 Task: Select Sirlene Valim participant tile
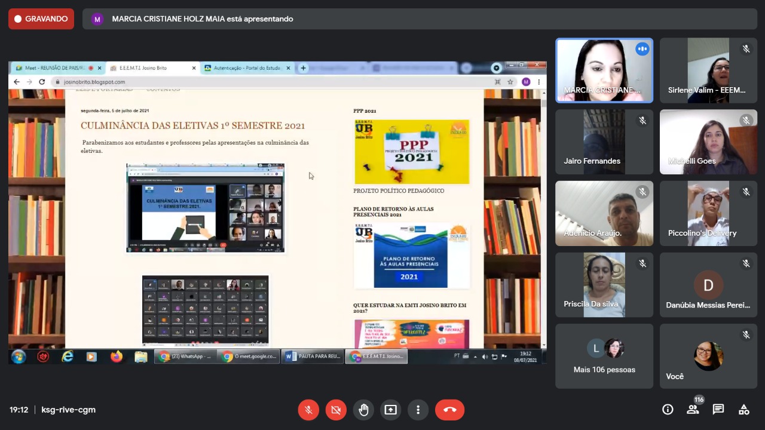[x=708, y=70]
